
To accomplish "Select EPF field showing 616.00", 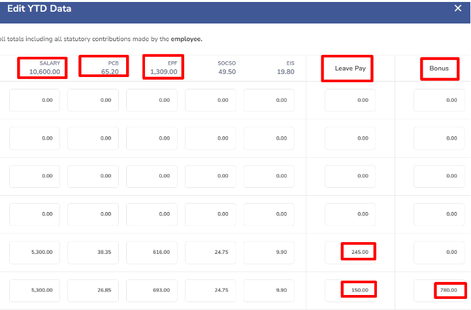I will point(152,253).
